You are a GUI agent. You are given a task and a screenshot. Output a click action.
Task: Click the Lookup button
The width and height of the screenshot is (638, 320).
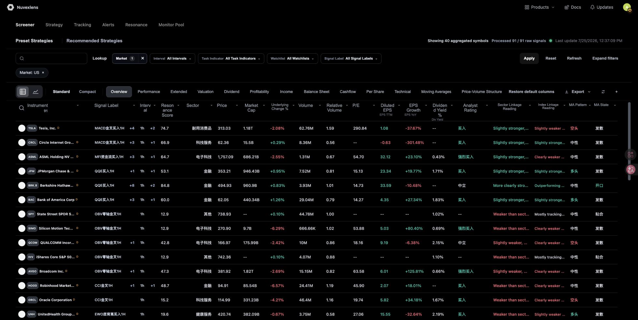100,59
